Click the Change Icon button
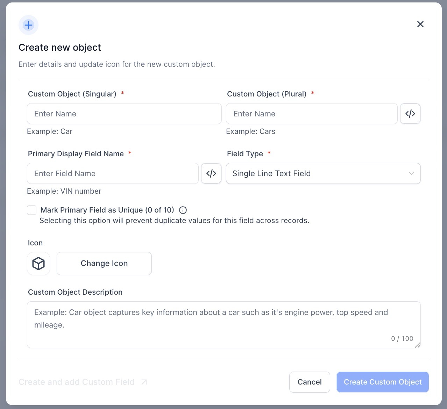The width and height of the screenshot is (447, 409). tap(104, 263)
